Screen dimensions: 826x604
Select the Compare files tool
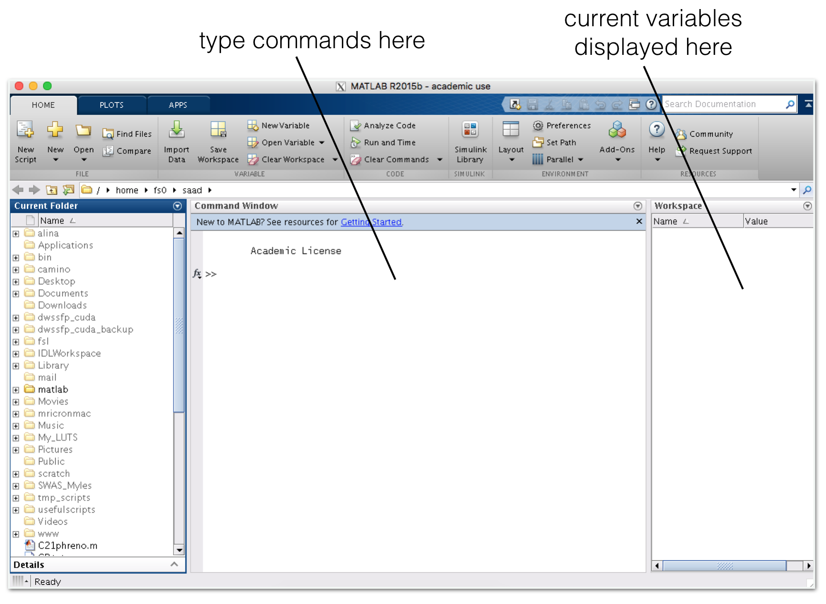127,151
